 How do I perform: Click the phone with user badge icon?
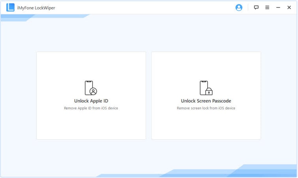point(91,88)
